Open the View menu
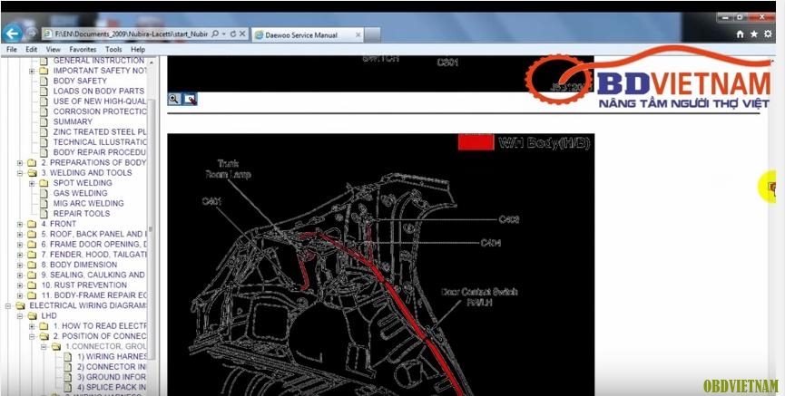Image resolution: width=785 pixels, height=396 pixels. point(53,50)
